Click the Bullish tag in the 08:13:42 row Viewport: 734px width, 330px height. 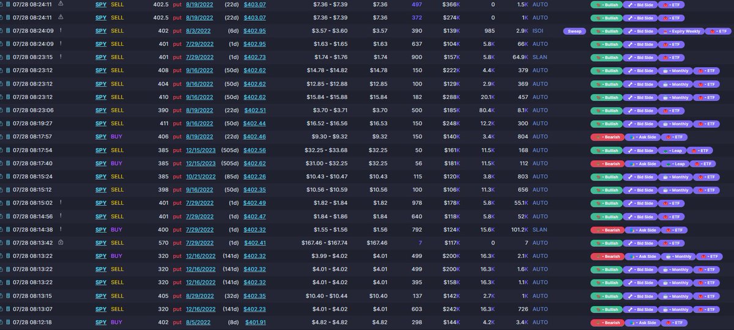coord(606,243)
